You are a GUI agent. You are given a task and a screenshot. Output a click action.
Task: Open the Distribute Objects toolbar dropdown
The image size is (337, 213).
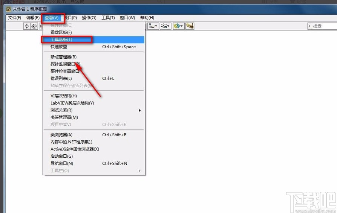pos(165,26)
